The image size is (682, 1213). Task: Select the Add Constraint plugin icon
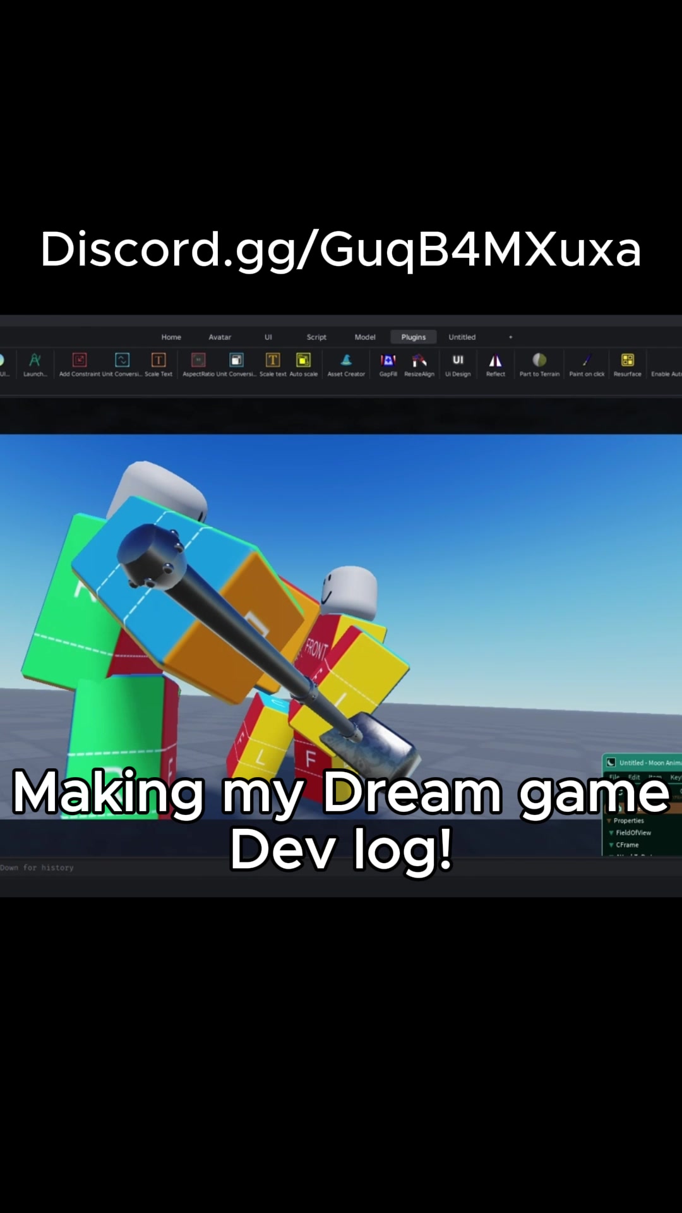[80, 360]
